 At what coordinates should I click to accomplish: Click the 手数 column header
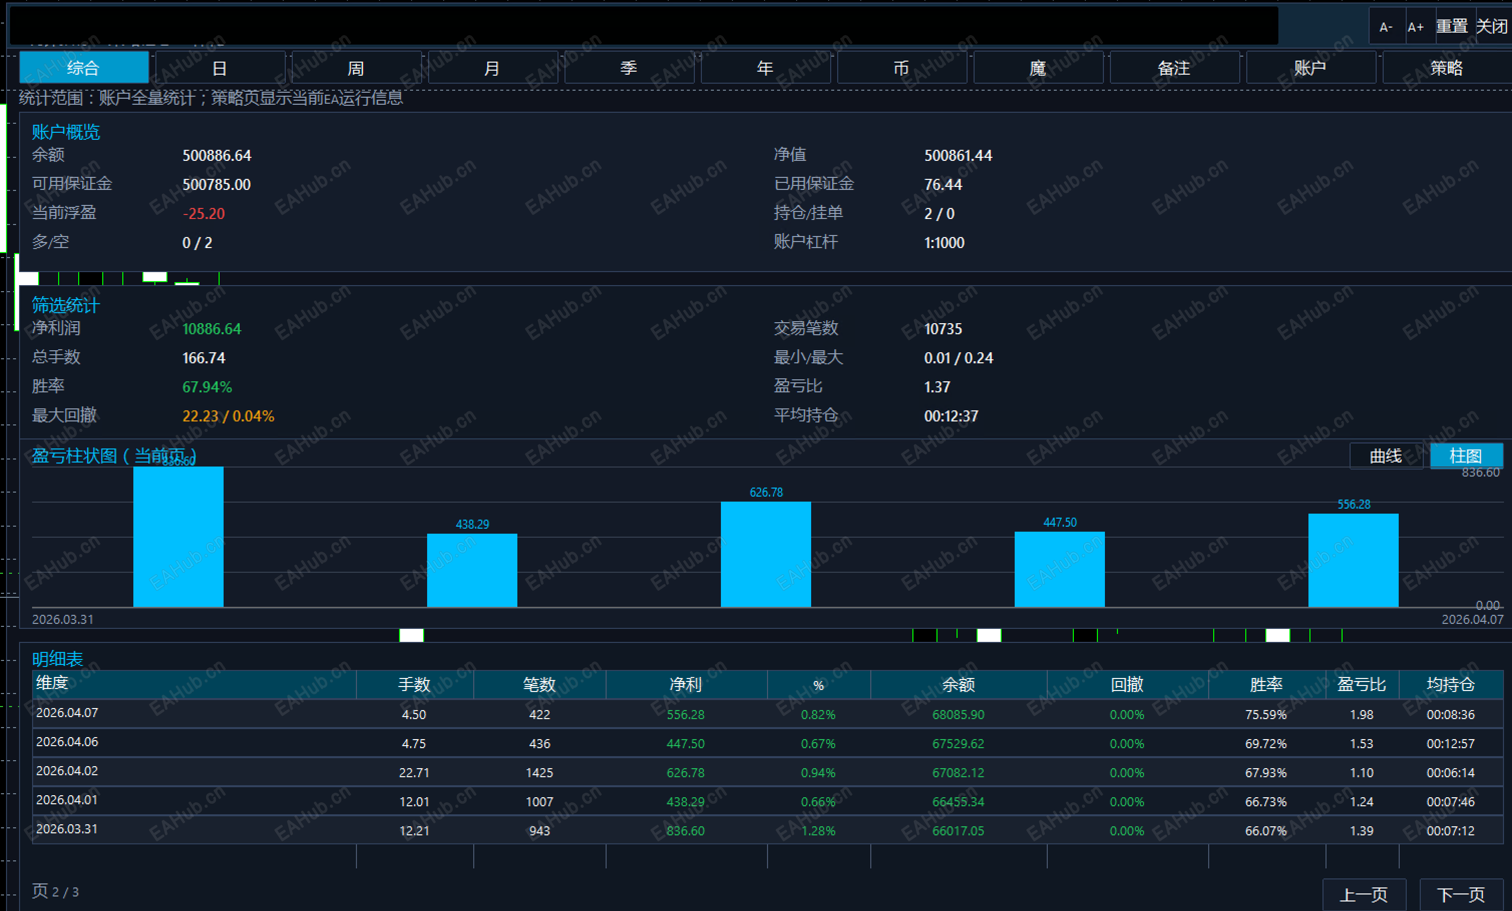point(415,684)
